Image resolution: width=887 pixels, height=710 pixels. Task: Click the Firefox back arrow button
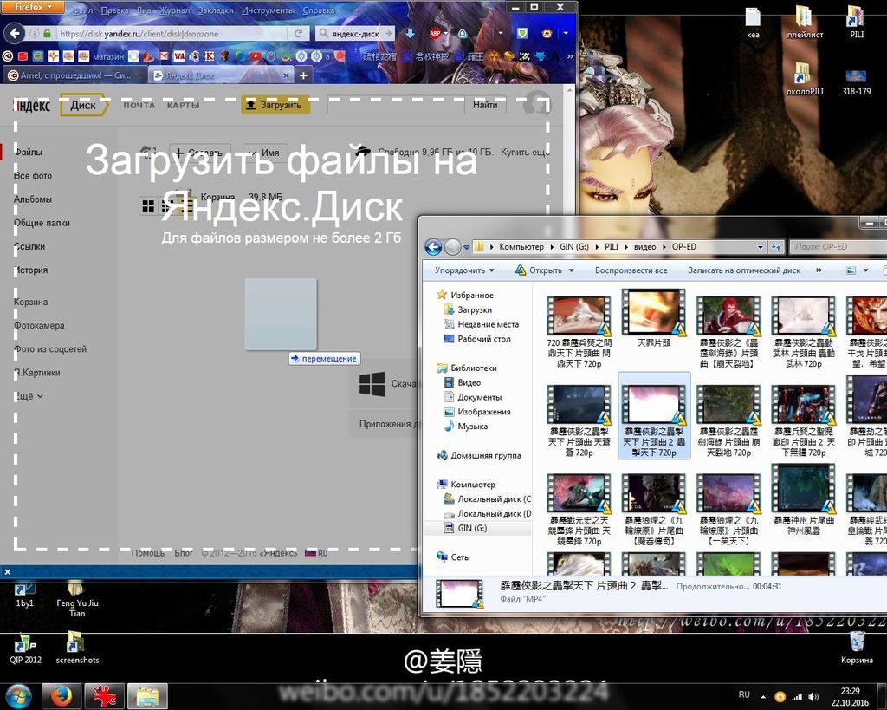tap(16, 34)
